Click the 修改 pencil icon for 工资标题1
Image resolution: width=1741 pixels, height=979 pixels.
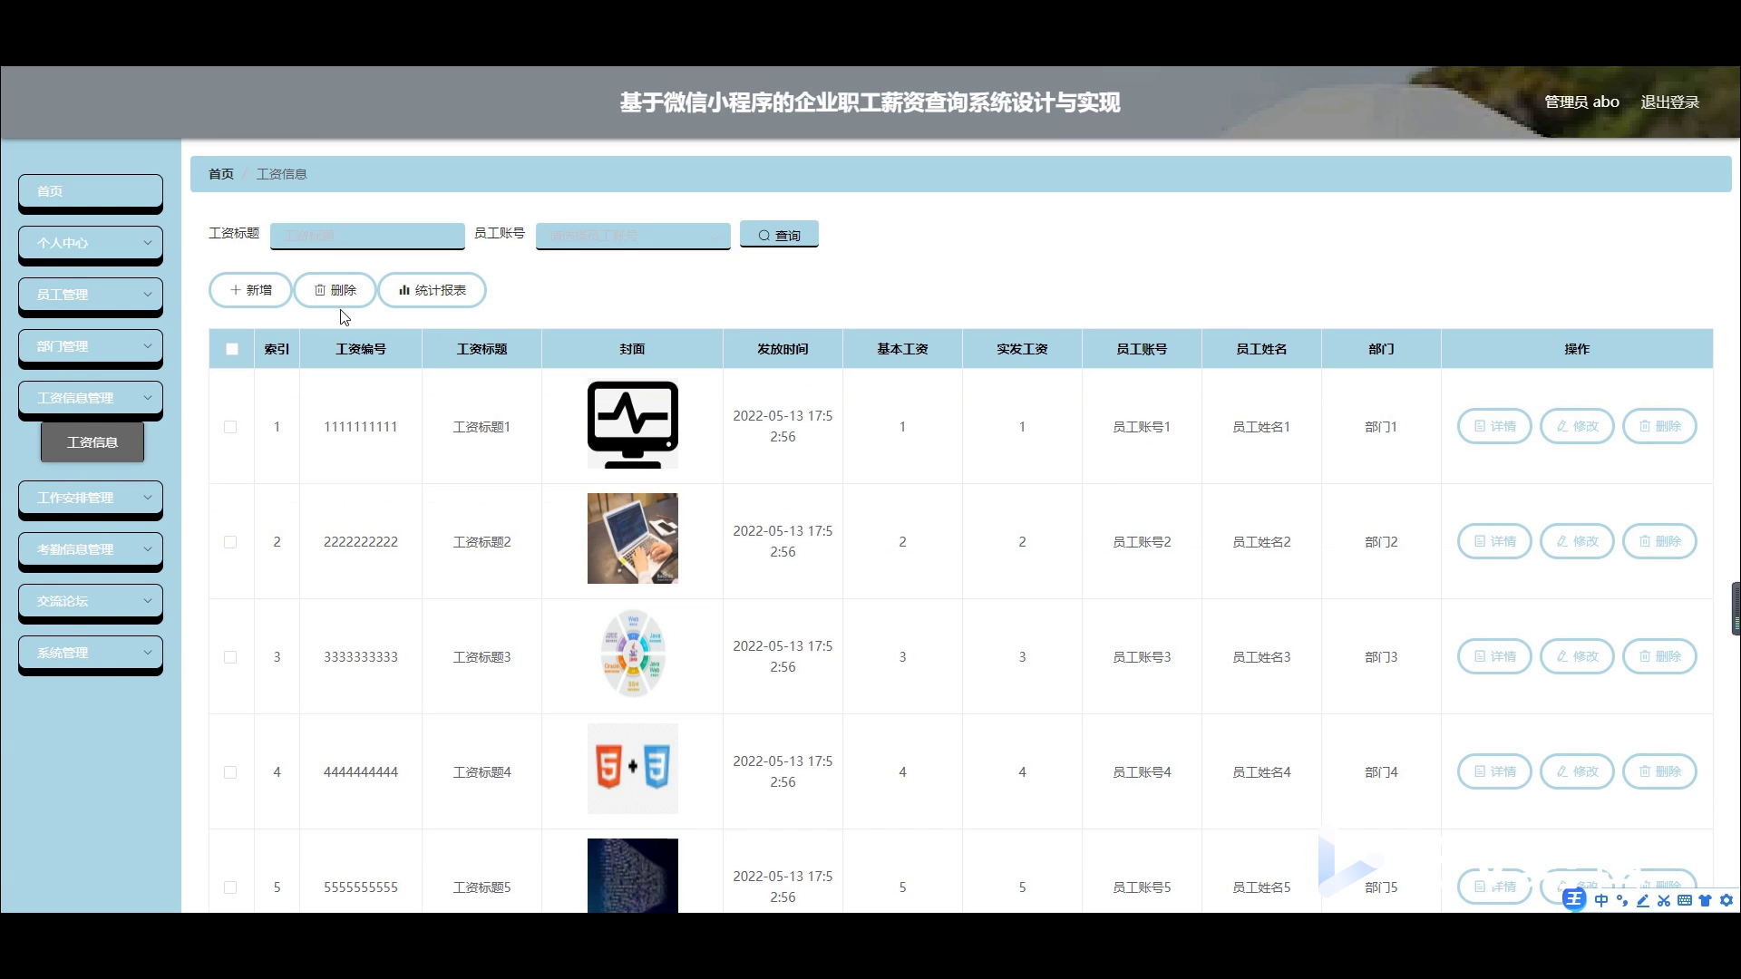[x=1562, y=426]
